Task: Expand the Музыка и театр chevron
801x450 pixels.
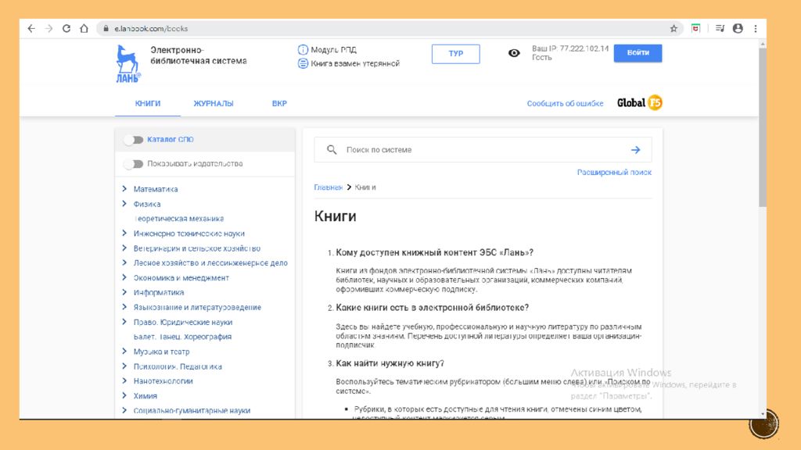Action: click(x=124, y=351)
